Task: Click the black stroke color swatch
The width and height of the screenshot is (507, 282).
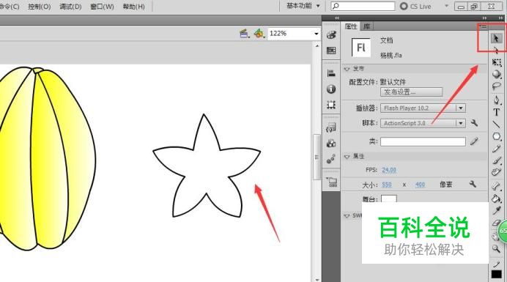Action: (496, 274)
